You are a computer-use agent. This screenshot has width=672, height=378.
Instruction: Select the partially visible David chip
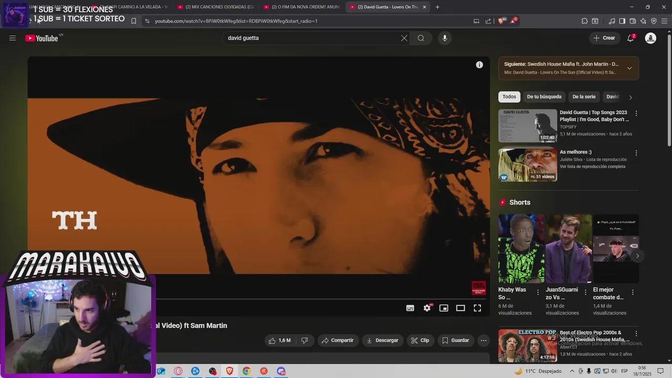[x=613, y=97]
